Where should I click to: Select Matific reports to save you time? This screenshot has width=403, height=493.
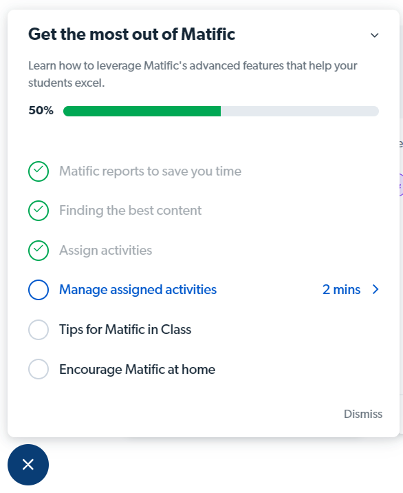pyautogui.click(x=150, y=171)
